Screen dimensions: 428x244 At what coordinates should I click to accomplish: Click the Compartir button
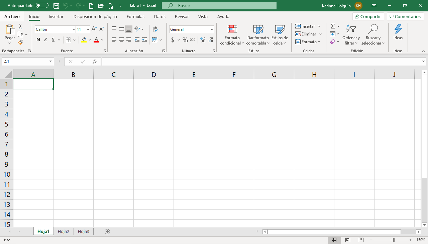tap(368, 16)
